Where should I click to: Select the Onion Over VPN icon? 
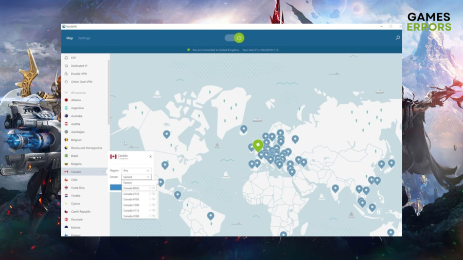click(x=66, y=82)
